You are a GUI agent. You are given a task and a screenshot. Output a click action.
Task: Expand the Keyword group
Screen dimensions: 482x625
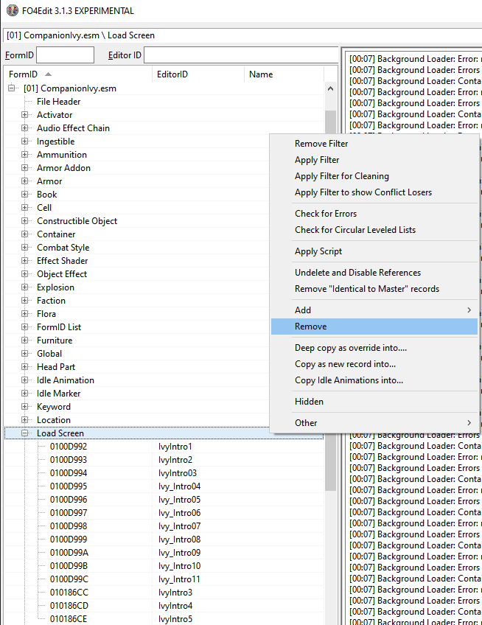[x=25, y=407]
